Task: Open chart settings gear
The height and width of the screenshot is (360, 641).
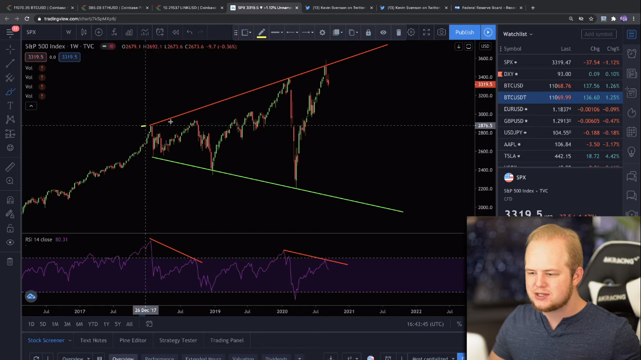Action: 411,32
